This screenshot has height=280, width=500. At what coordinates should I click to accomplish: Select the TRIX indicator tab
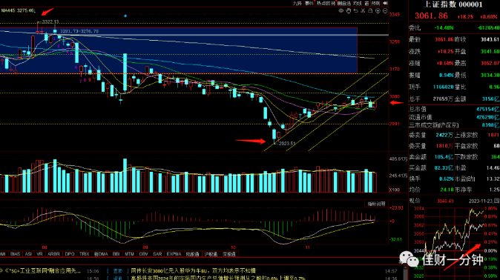[84, 254]
